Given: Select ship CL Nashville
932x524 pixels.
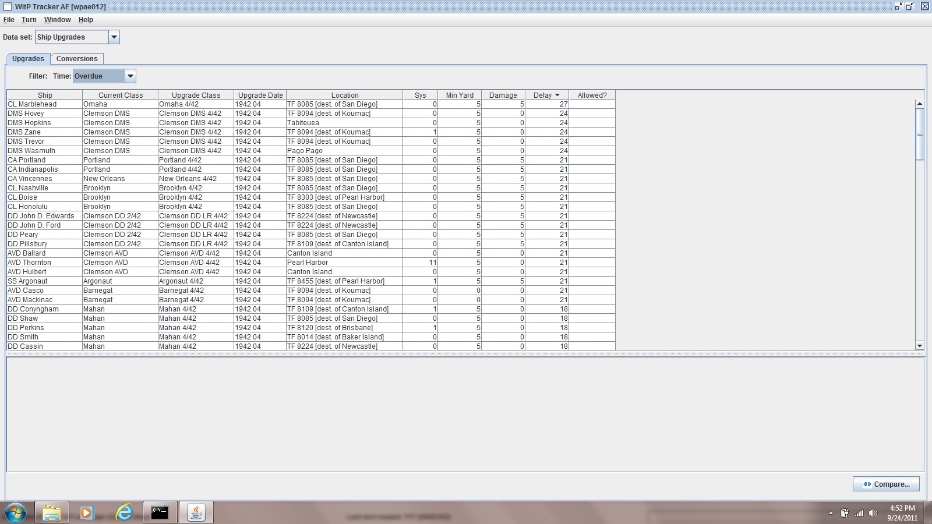Looking at the screenshot, I should click(45, 188).
